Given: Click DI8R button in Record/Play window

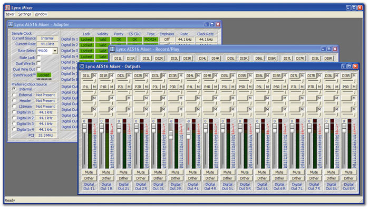Looking at the screenshot, I should coord(328,58).
